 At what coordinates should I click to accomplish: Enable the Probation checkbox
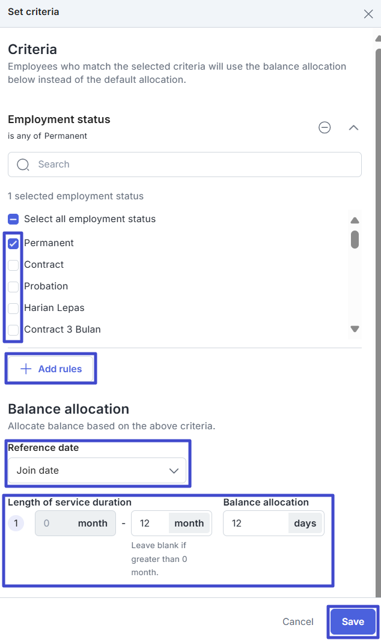tap(13, 286)
